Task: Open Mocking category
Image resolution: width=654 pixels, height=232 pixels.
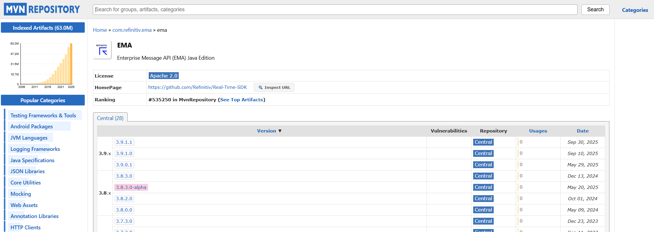Action: [21, 194]
